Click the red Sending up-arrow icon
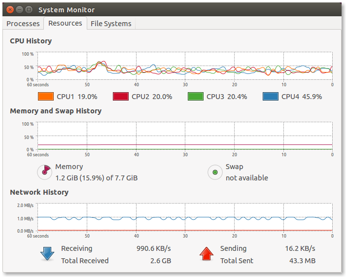This screenshot has height=277, width=346. pos(206,254)
